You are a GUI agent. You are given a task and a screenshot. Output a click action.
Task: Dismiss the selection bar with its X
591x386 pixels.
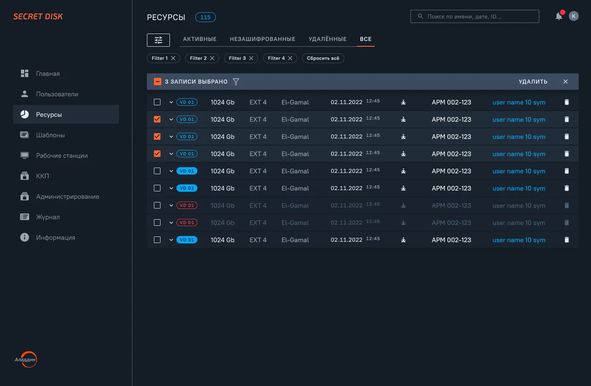(x=566, y=82)
